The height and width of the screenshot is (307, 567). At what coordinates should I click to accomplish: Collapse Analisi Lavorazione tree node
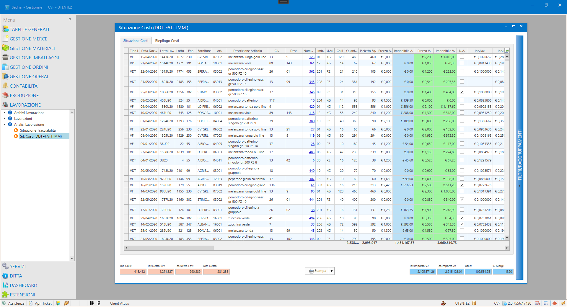coord(4,124)
